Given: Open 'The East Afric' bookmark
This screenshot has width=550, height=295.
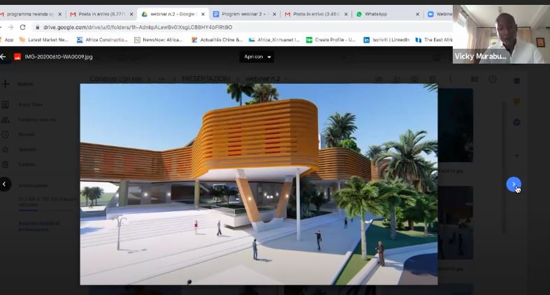Looking at the screenshot, I should click(x=434, y=40).
